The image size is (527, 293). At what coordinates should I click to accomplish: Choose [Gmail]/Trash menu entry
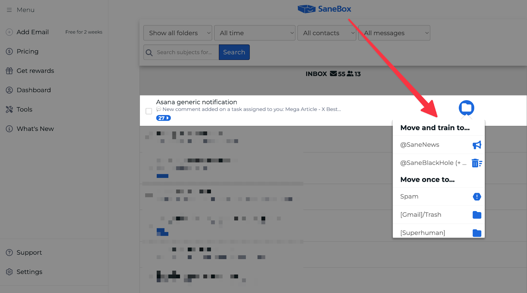pyautogui.click(x=439, y=215)
